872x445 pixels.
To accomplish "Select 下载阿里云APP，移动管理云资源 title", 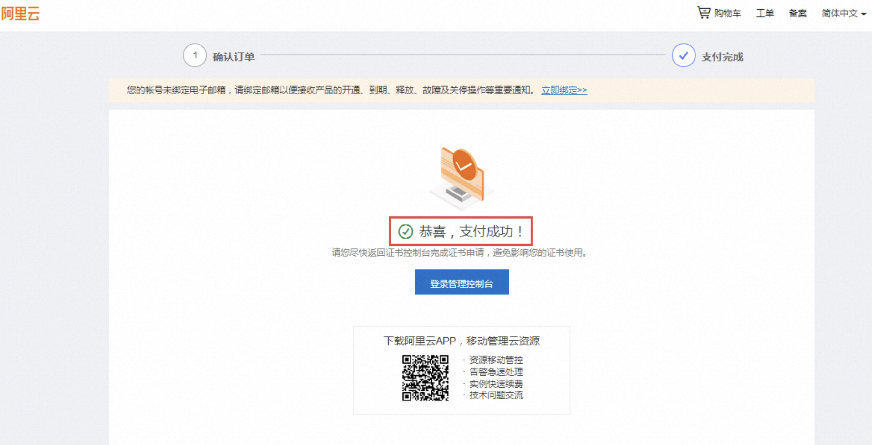I will (x=462, y=341).
